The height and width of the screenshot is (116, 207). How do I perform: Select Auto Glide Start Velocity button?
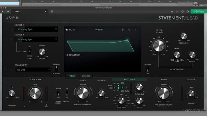123,86
